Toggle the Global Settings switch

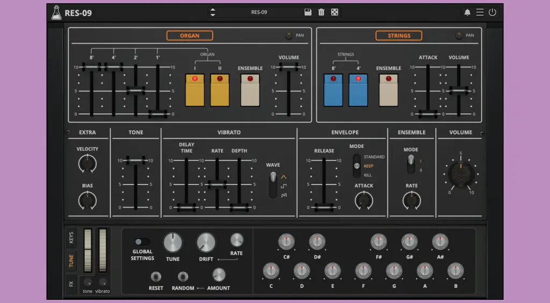tap(142, 242)
